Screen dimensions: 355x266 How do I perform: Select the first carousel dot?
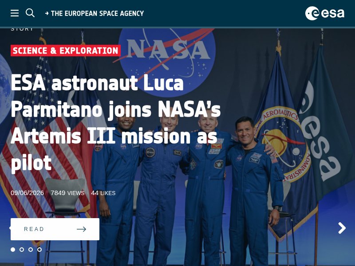(13, 250)
